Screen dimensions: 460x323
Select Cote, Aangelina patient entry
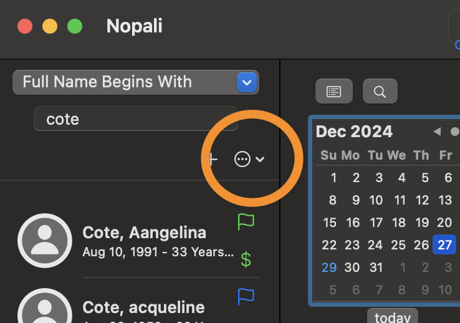click(138, 241)
